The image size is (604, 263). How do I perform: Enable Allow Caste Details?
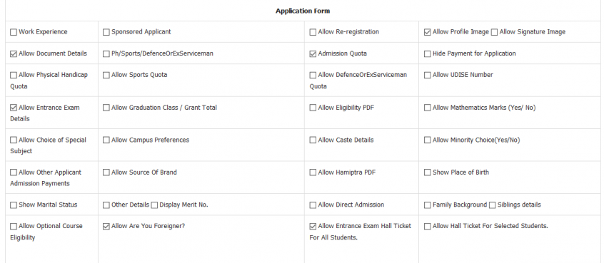click(x=313, y=140)
